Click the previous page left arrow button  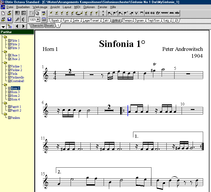pyautogui.click(x=17, y=26)
